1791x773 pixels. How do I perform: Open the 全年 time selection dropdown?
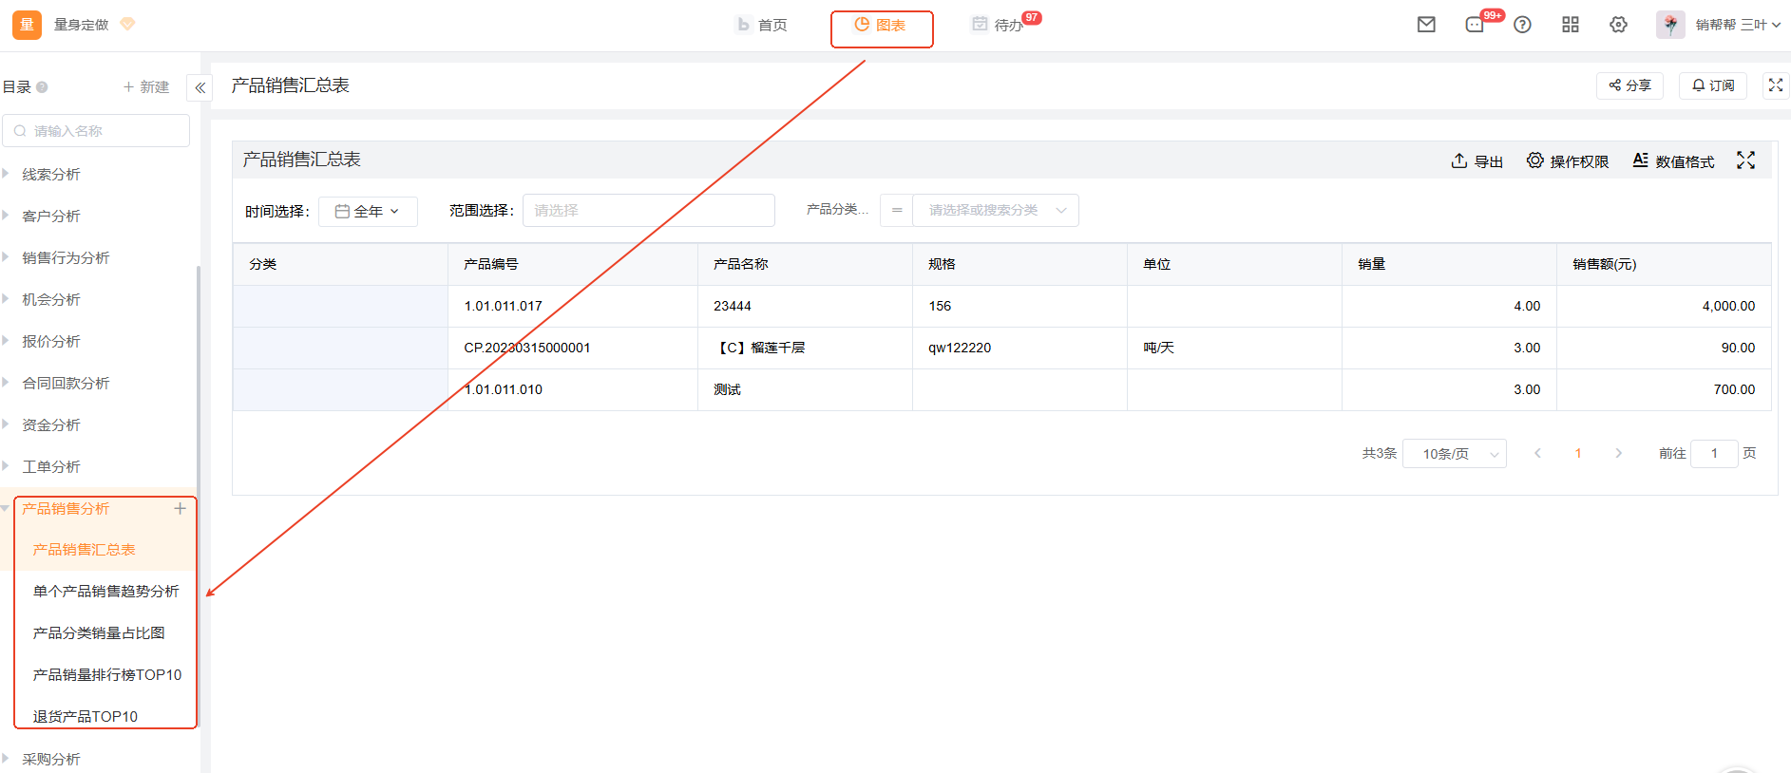pyautogui.click(x=368, y=211)
